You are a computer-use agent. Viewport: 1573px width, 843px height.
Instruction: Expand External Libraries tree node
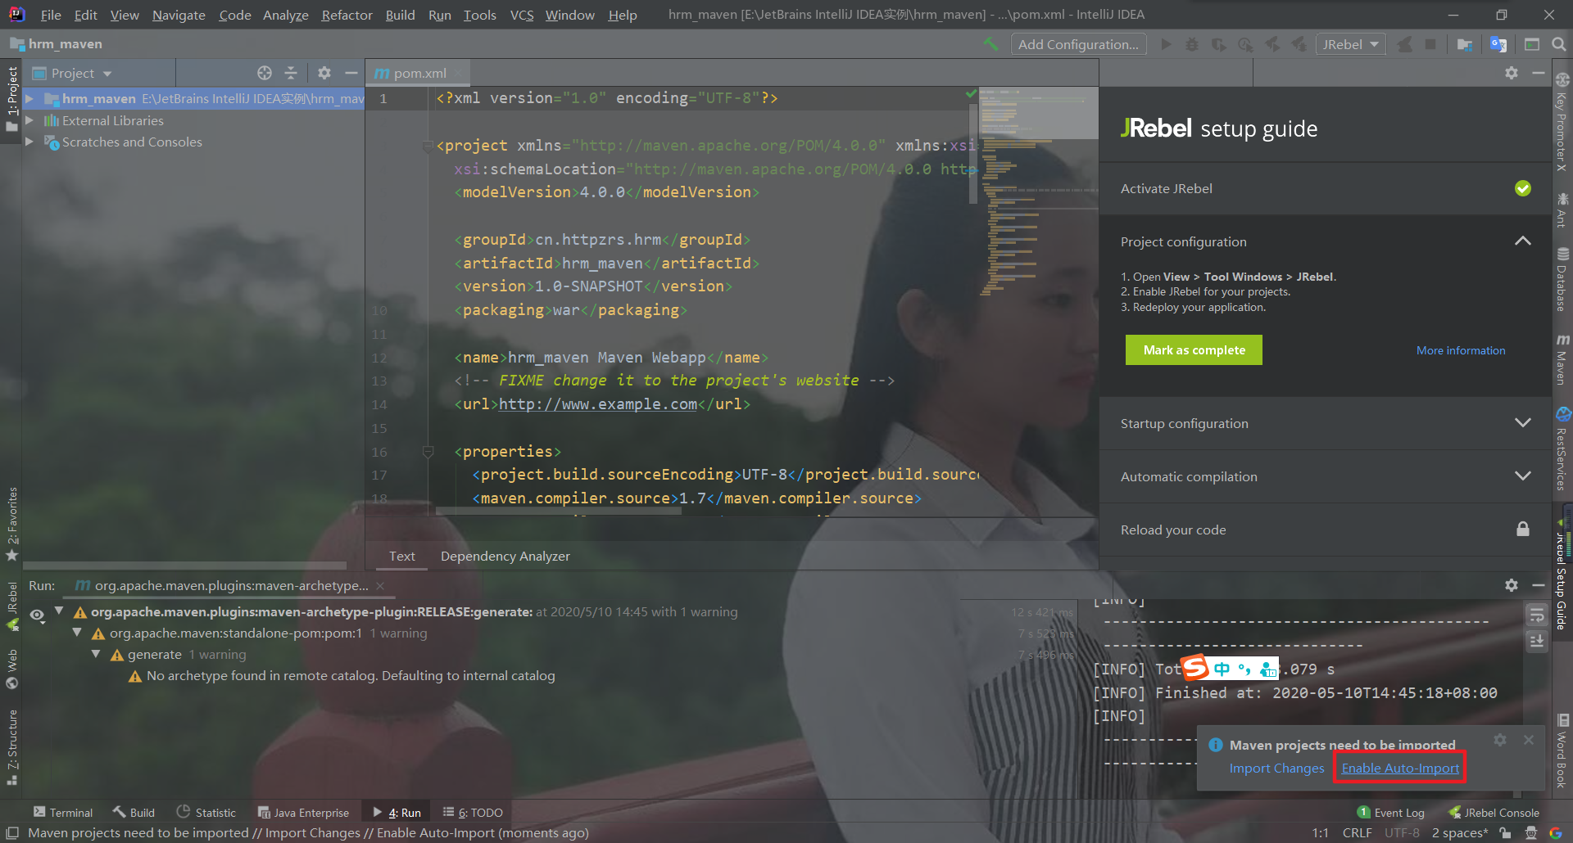coord(29,120)
